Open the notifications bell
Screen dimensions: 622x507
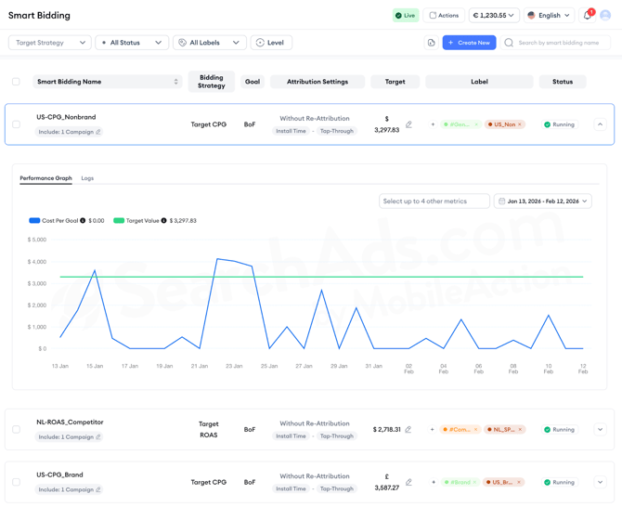[587, 16]
